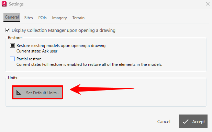Click the set-square ruler icon beside Set Default Units
Image resolution: width=212 pixels, height=132 pixels.
tap(19, 93)
